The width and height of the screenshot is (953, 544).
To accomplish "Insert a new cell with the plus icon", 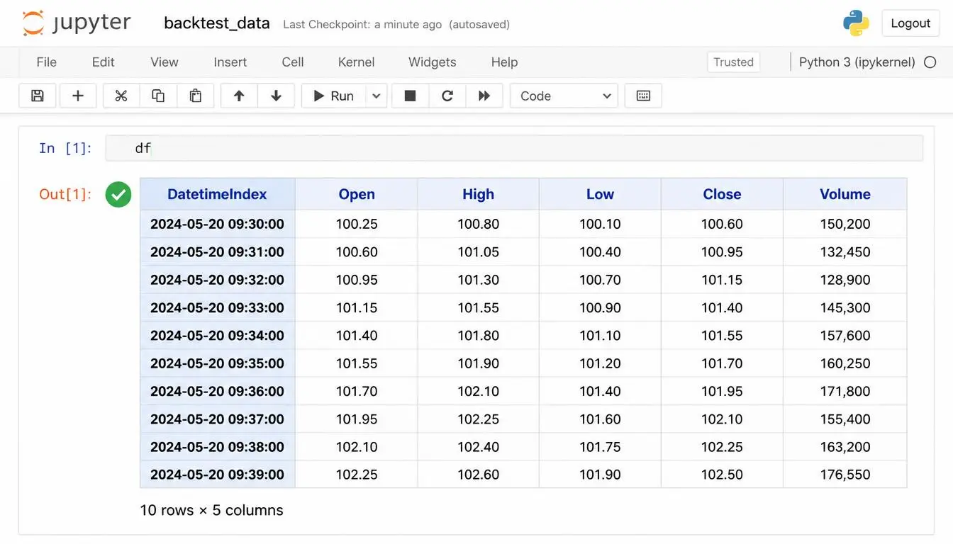I will [78, 96].
